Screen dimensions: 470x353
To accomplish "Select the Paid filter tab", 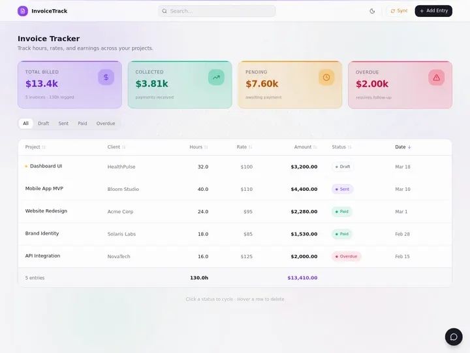I will click(x=82, y=124).
